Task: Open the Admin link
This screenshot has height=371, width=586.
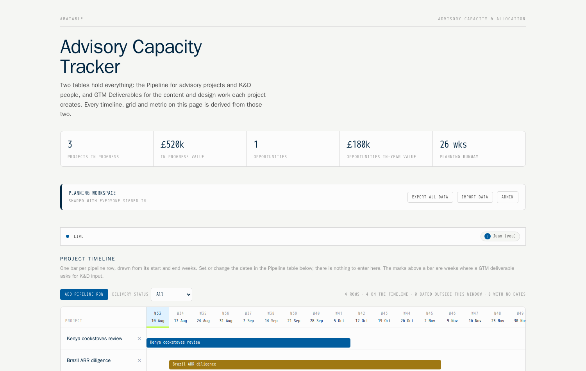Action: tap(507, 197)
